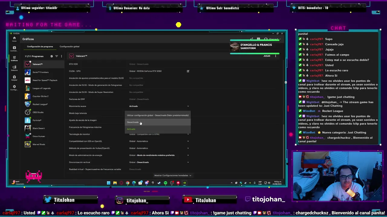Screen dimensions: 387x217
Task: Open Google Chrome from the taskbar
Action: click(128, 183)
